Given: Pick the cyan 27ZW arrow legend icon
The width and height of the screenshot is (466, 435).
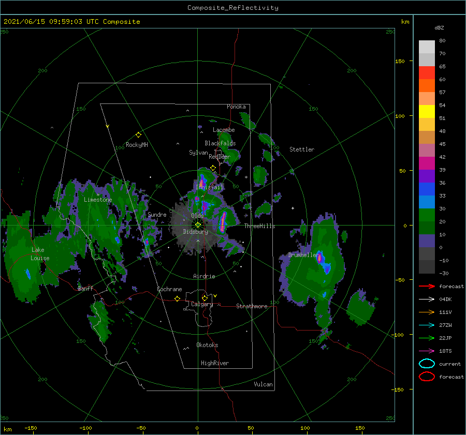Looking at the screenshot, I should [427, 325].
